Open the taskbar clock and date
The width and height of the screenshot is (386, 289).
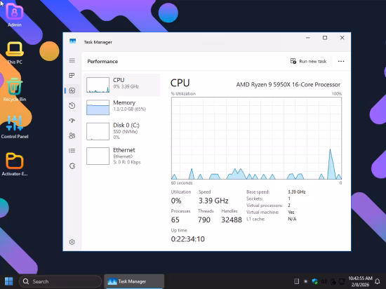(360, 281)
